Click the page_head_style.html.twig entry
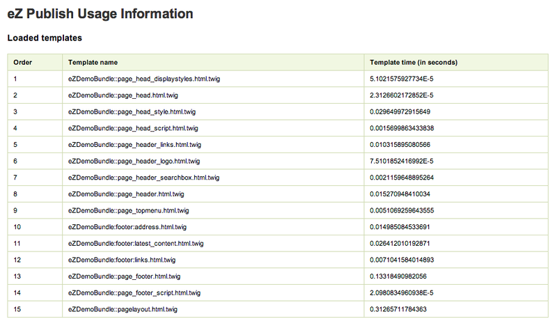Image resolution: width=557 pixels, height=328 pixels. click(x=132, y=112)
